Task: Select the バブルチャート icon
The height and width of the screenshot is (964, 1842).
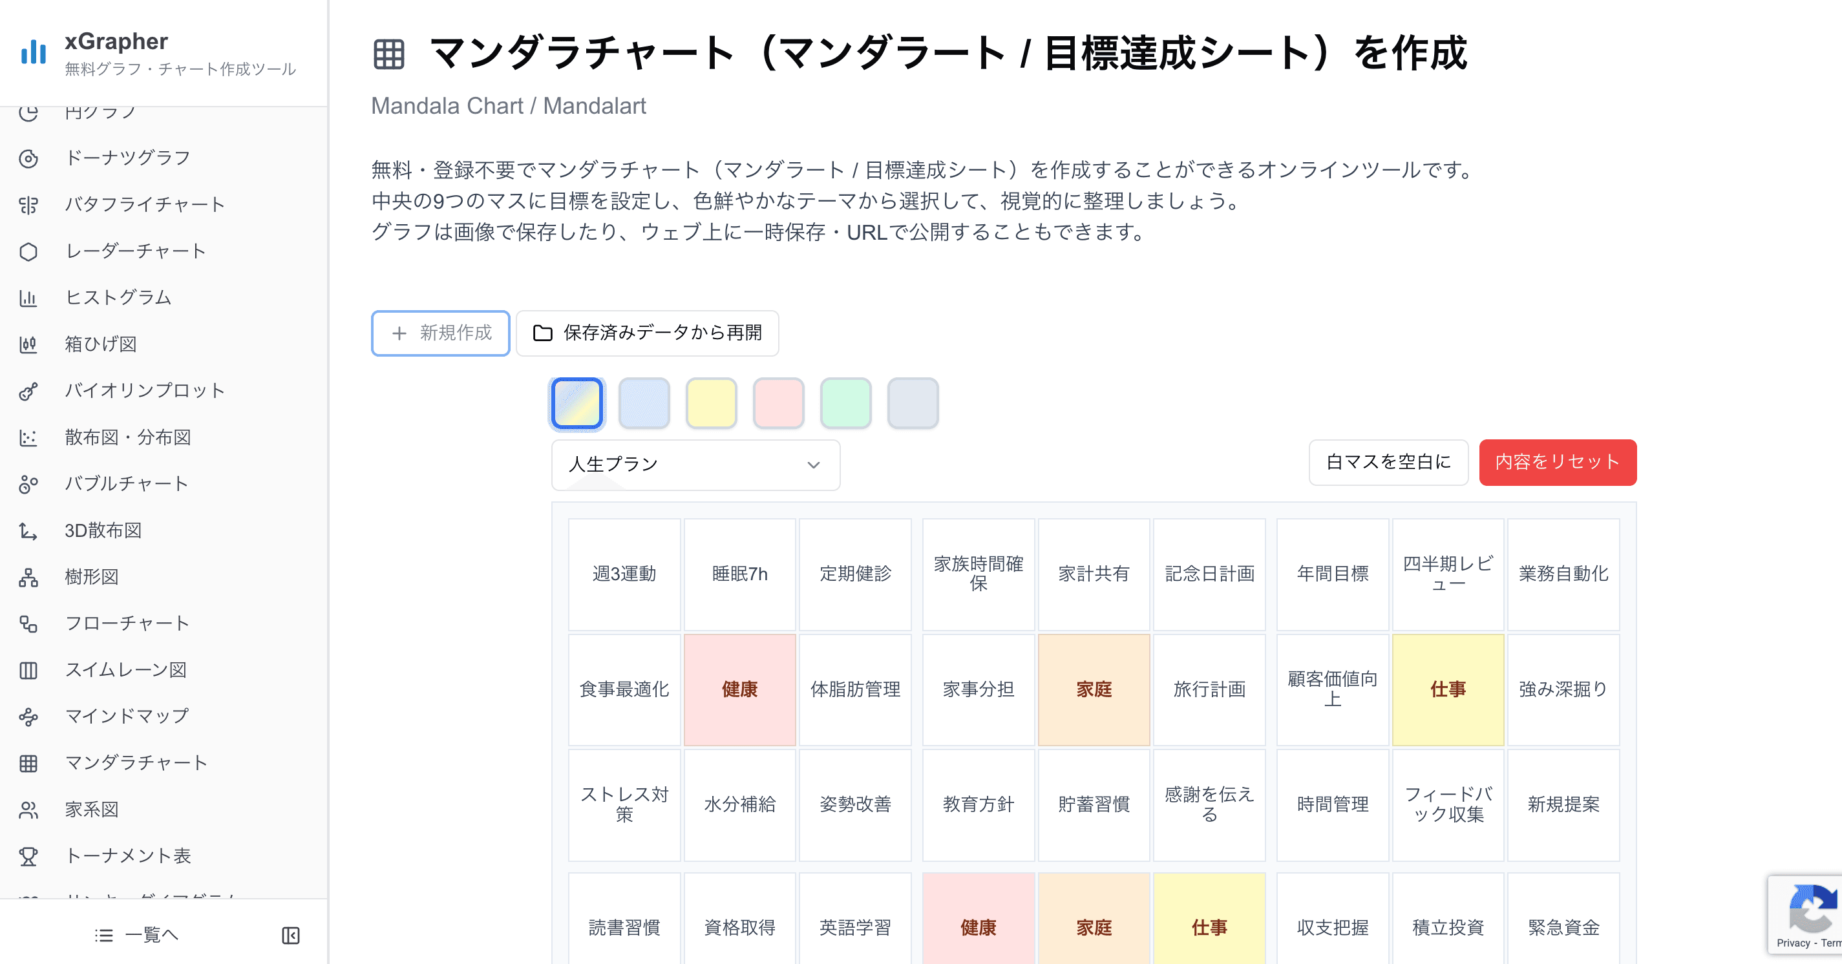Action: click(28, 484)
